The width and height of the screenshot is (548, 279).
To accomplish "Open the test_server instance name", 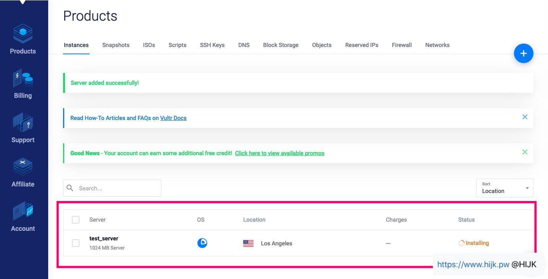I will (104, 238).
